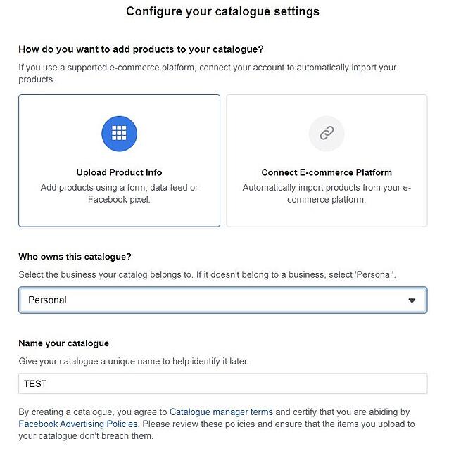
Task: Click the "How do you want to add products" heading
Action: click(x=141, y=49)
